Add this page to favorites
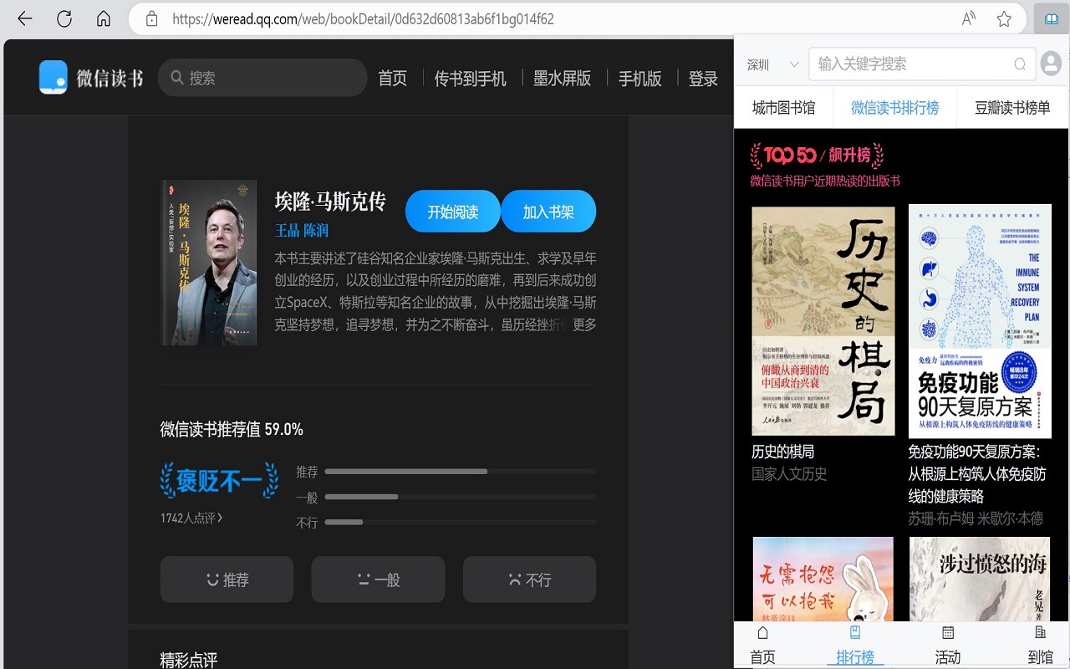Screen dimensions: 1070x669 (x=1004, y=18)
